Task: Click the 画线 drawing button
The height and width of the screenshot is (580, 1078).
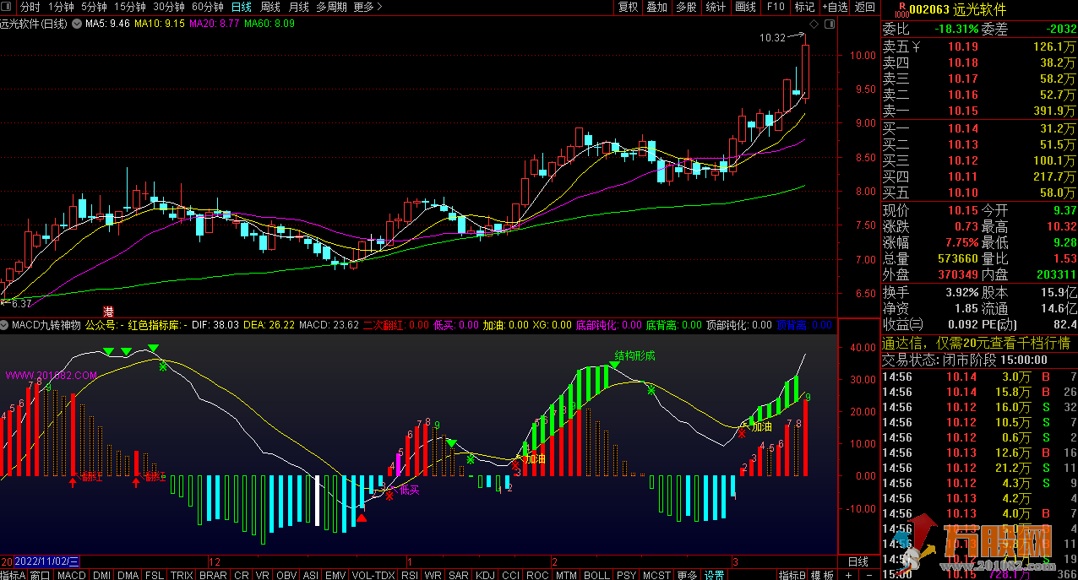Action: pos(746,7)
